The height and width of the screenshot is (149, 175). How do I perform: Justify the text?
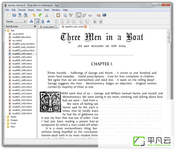pos(74,21)
